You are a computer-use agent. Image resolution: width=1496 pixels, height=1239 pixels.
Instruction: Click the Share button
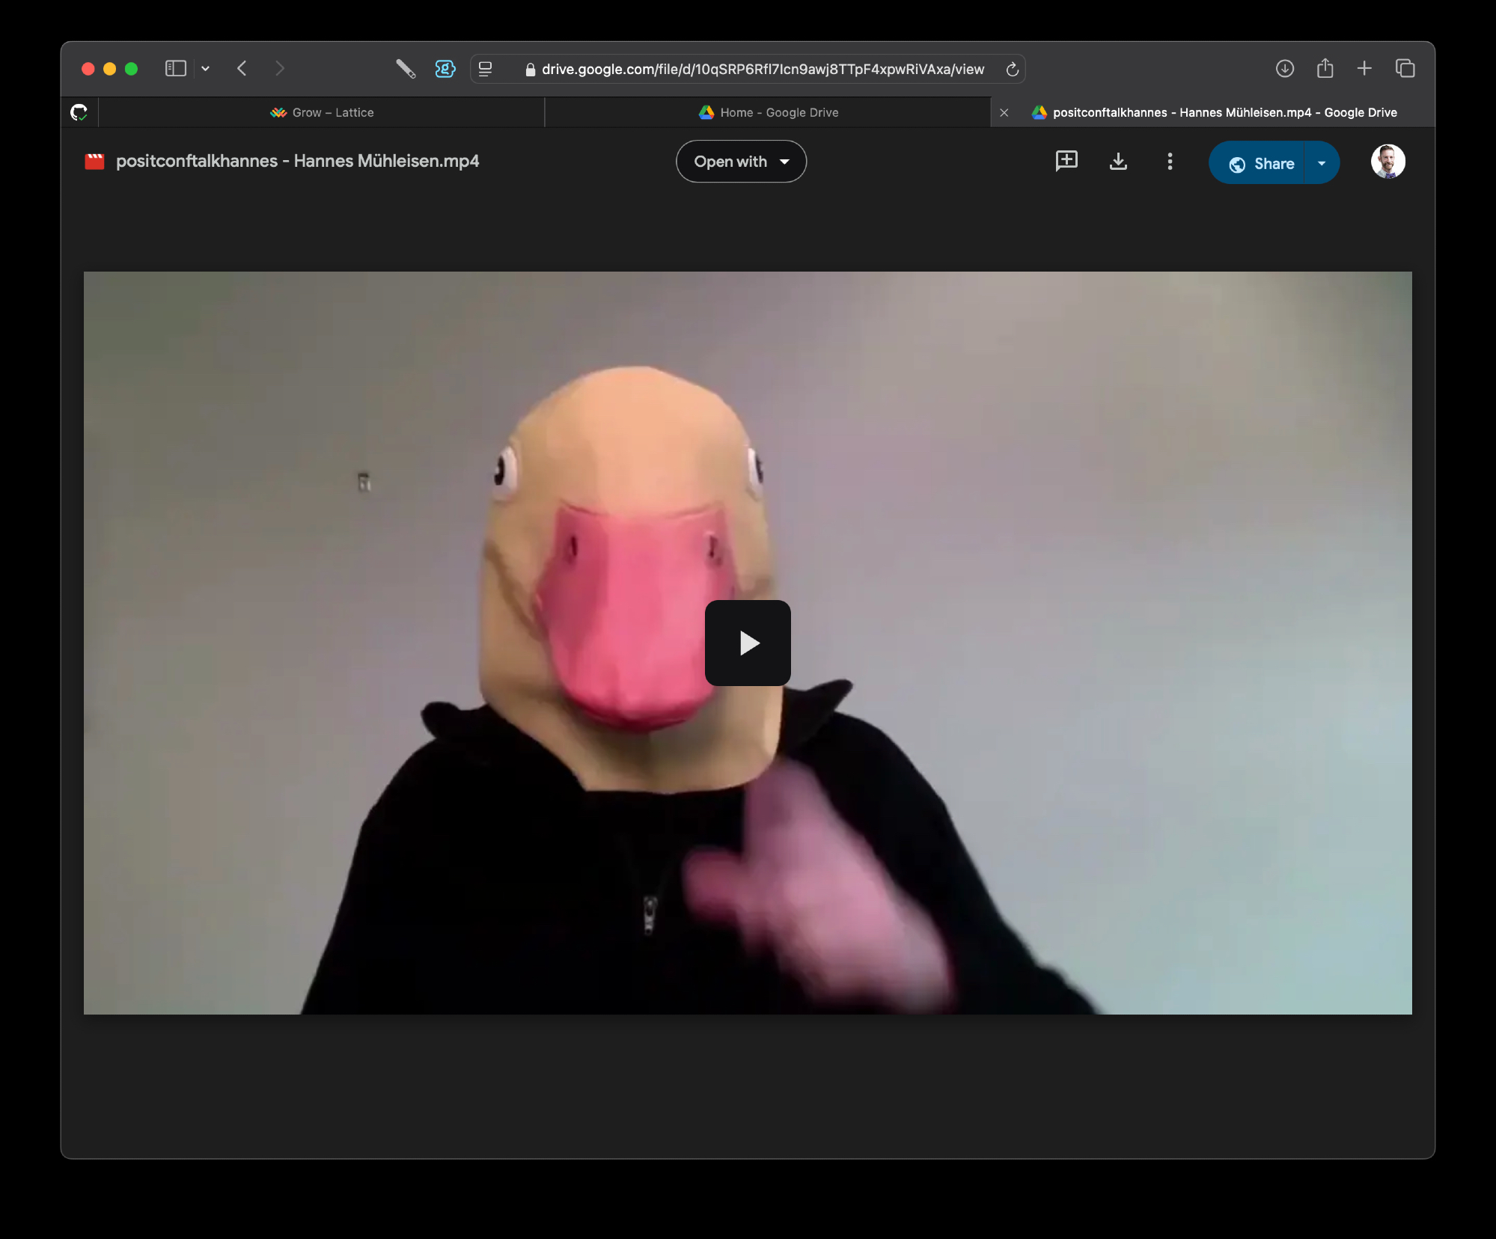[1261, 163]
